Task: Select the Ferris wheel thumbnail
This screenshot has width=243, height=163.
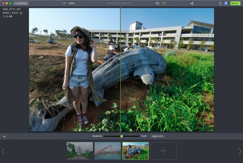Action: coord(80,151)
